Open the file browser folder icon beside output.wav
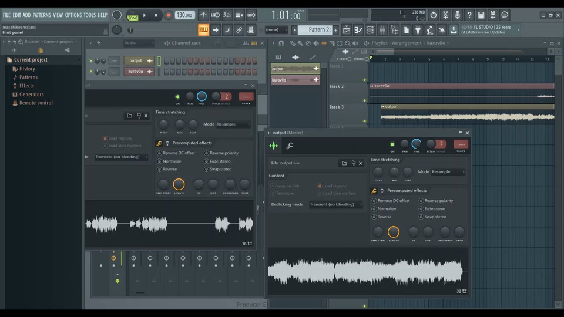This screenshot has width=564, height=317. (x=344, y=163)
